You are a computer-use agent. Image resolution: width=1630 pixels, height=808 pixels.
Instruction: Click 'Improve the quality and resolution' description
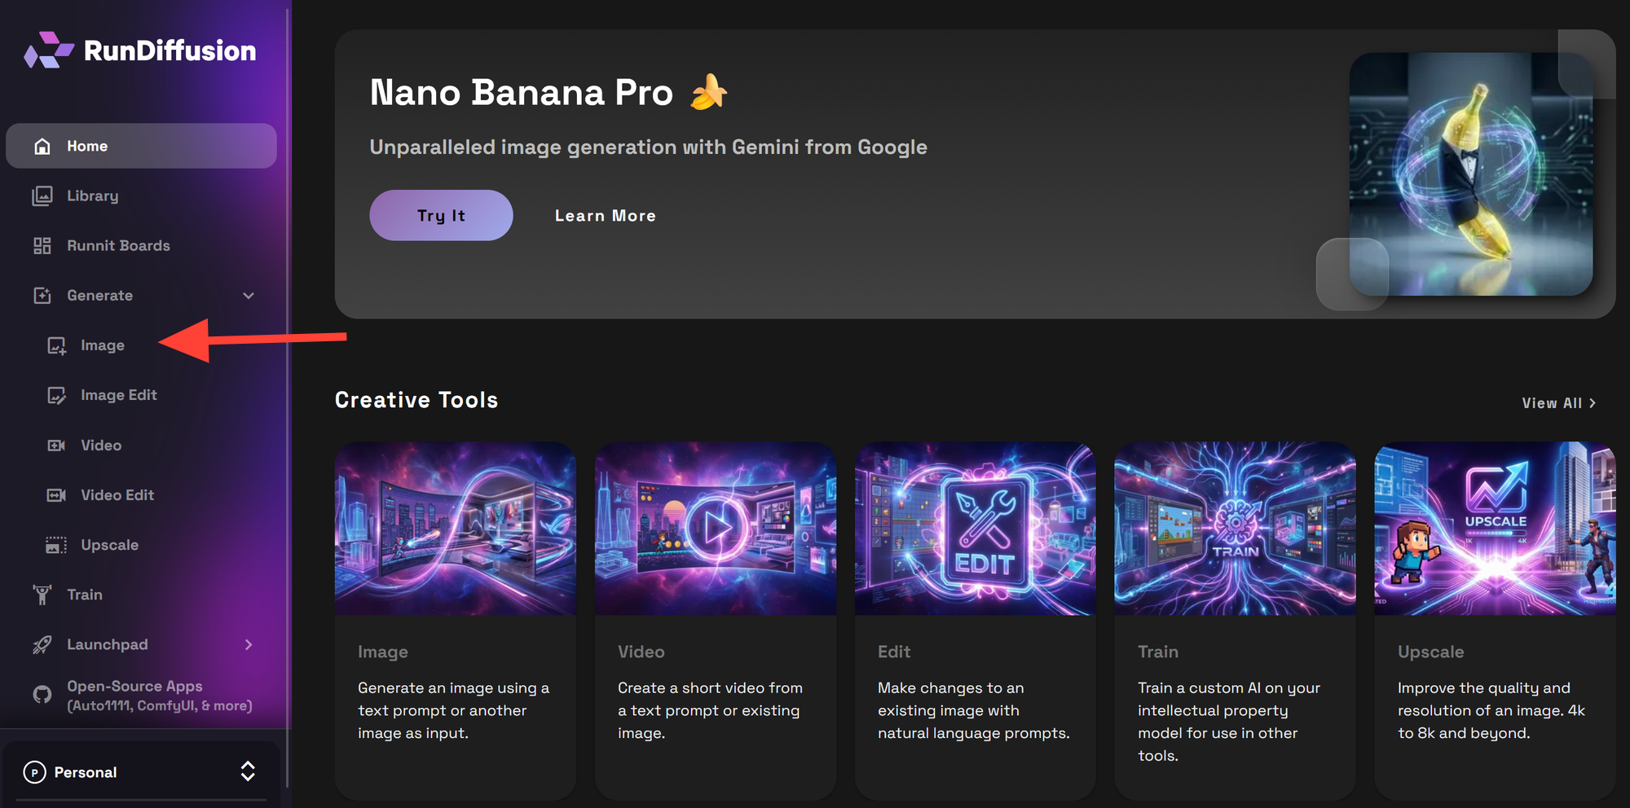pos(1491,710)
